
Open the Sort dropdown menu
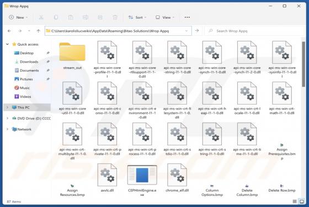[x=137, y=17]
